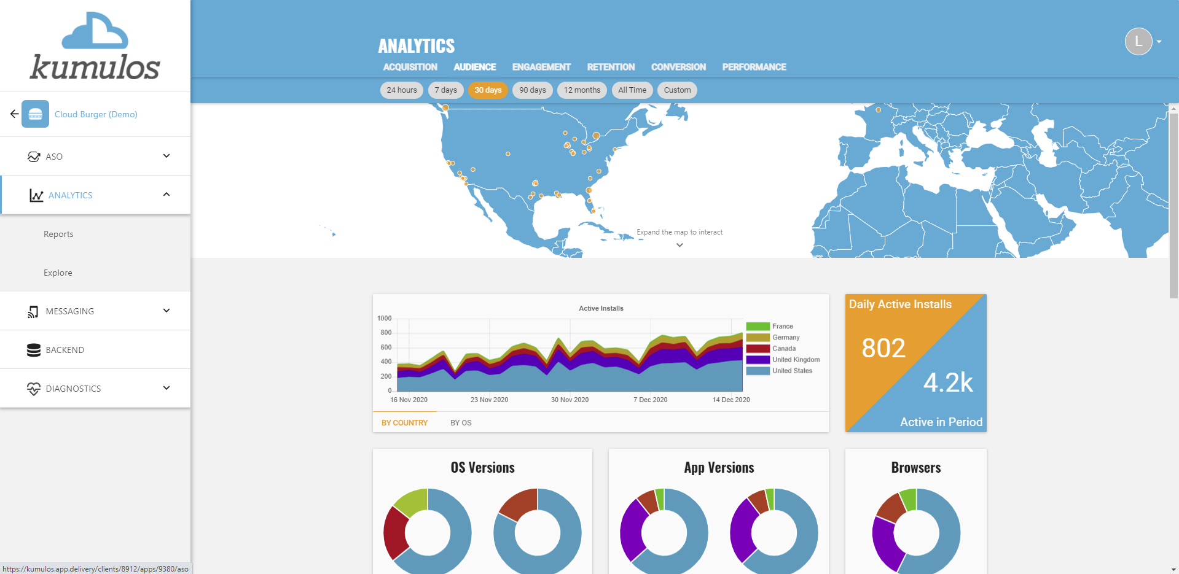Click the Diagnostics heartbeat icon
This screenshot has width=1179, height=574.
[34, 389]
